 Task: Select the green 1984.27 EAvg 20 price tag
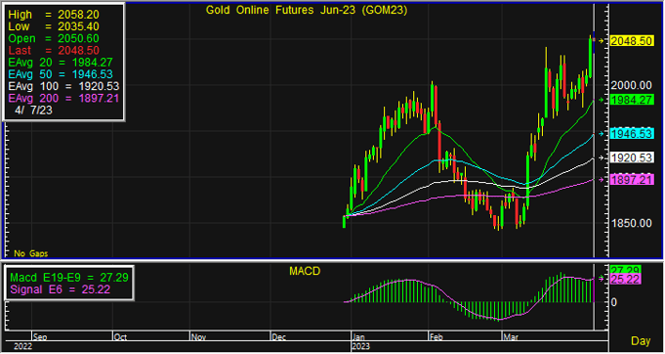(x=631, y=100)
